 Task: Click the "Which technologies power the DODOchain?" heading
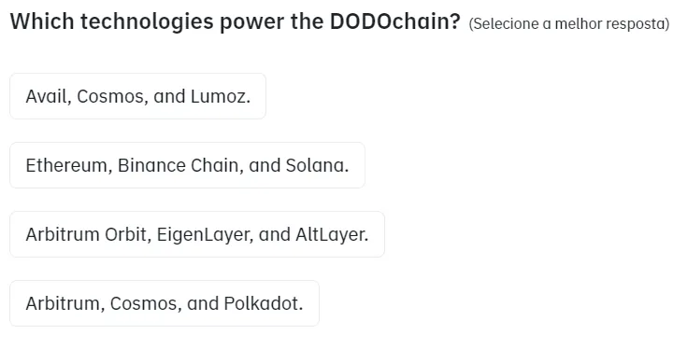click(236, 21)
